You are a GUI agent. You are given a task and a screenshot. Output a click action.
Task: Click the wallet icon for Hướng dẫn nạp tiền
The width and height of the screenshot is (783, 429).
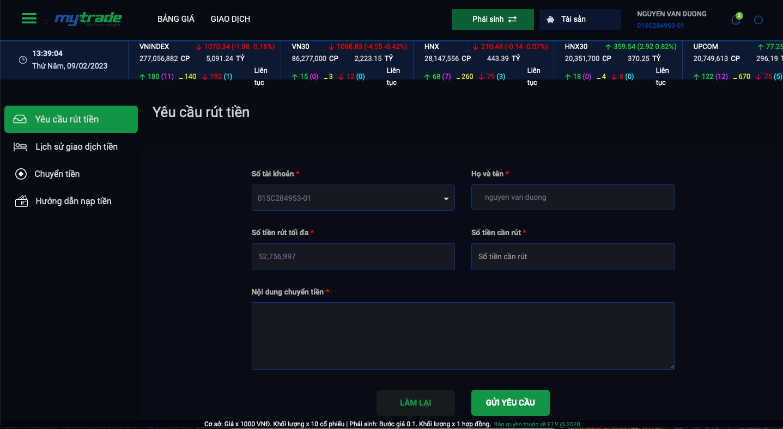tap(21, 201)
